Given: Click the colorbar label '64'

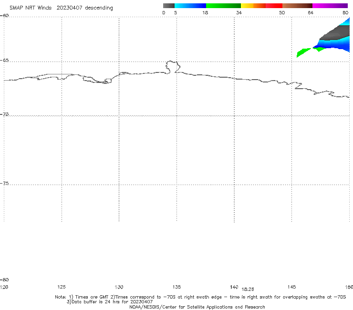Looking at the screenshot, I should click(311, 13).
